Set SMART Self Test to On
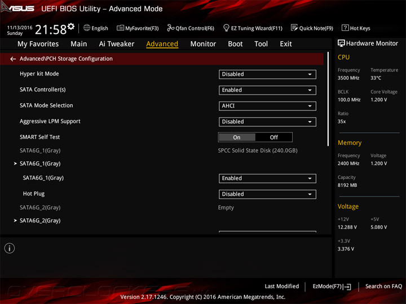406x304 pixels. 237,137
